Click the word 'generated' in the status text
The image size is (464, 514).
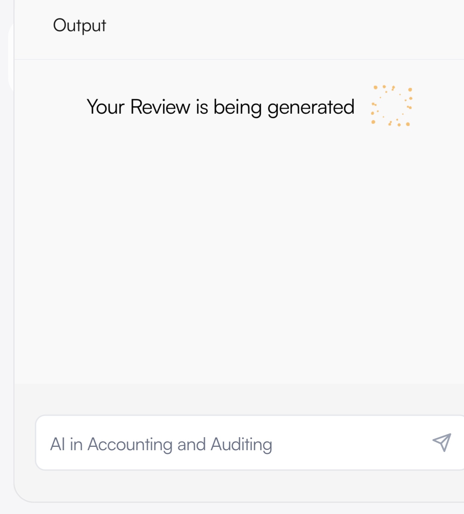coord(311,108)
